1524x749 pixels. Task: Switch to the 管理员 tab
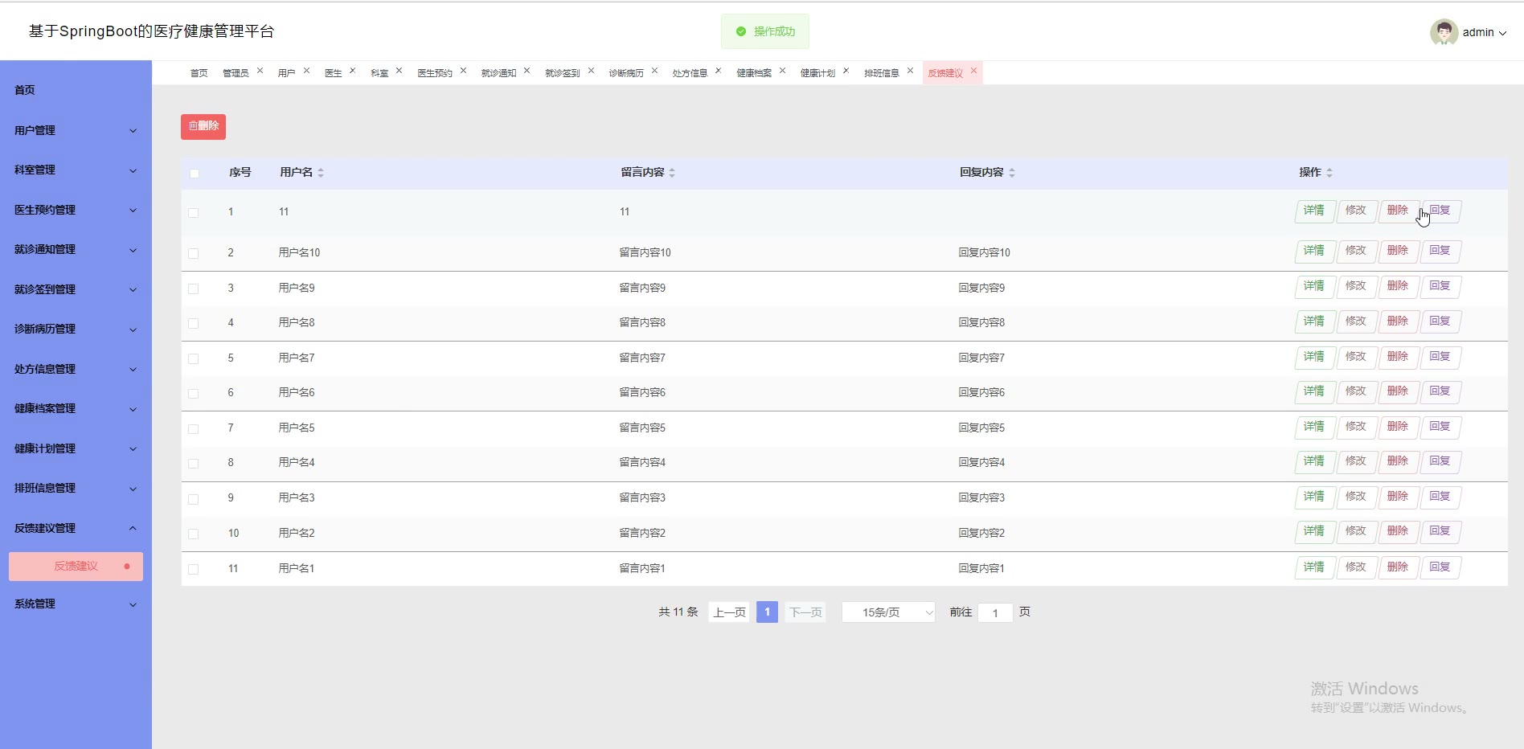coord(236,73)
